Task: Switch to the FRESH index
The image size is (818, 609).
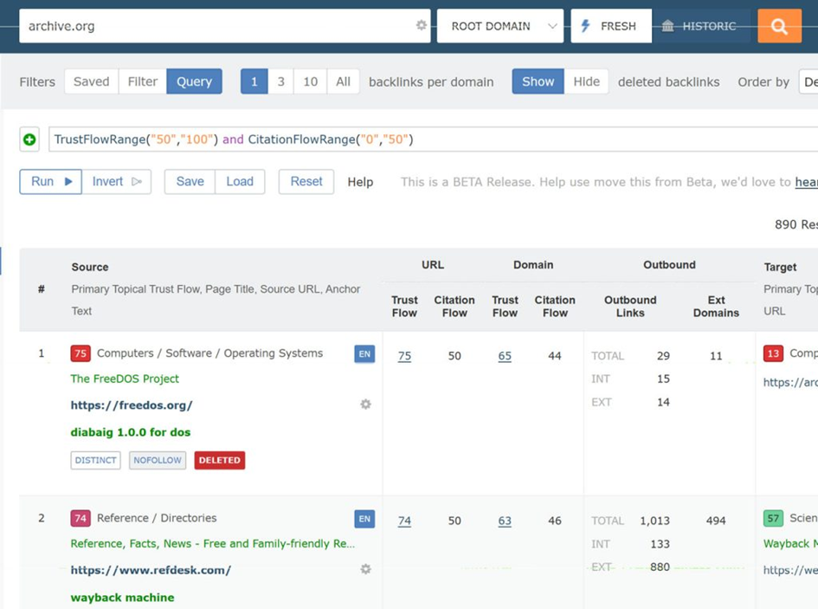Action: [x=609, y=26]
